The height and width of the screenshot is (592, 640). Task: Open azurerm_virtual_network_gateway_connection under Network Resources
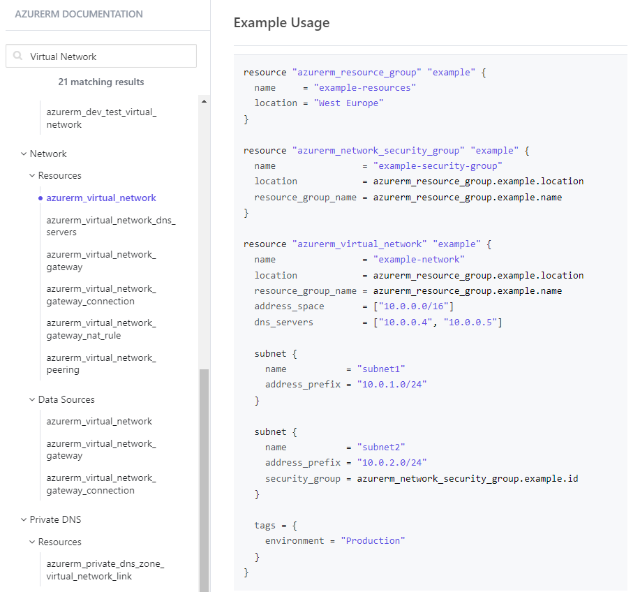pos(101,295)
